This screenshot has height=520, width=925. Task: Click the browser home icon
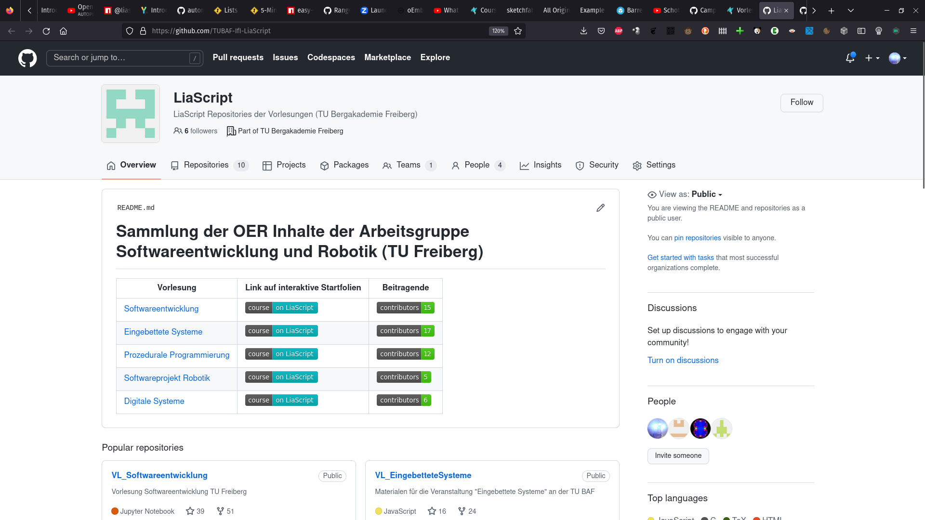(x=63, y=31)
